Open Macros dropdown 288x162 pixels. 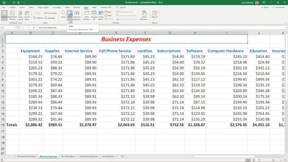coord(155,15)
